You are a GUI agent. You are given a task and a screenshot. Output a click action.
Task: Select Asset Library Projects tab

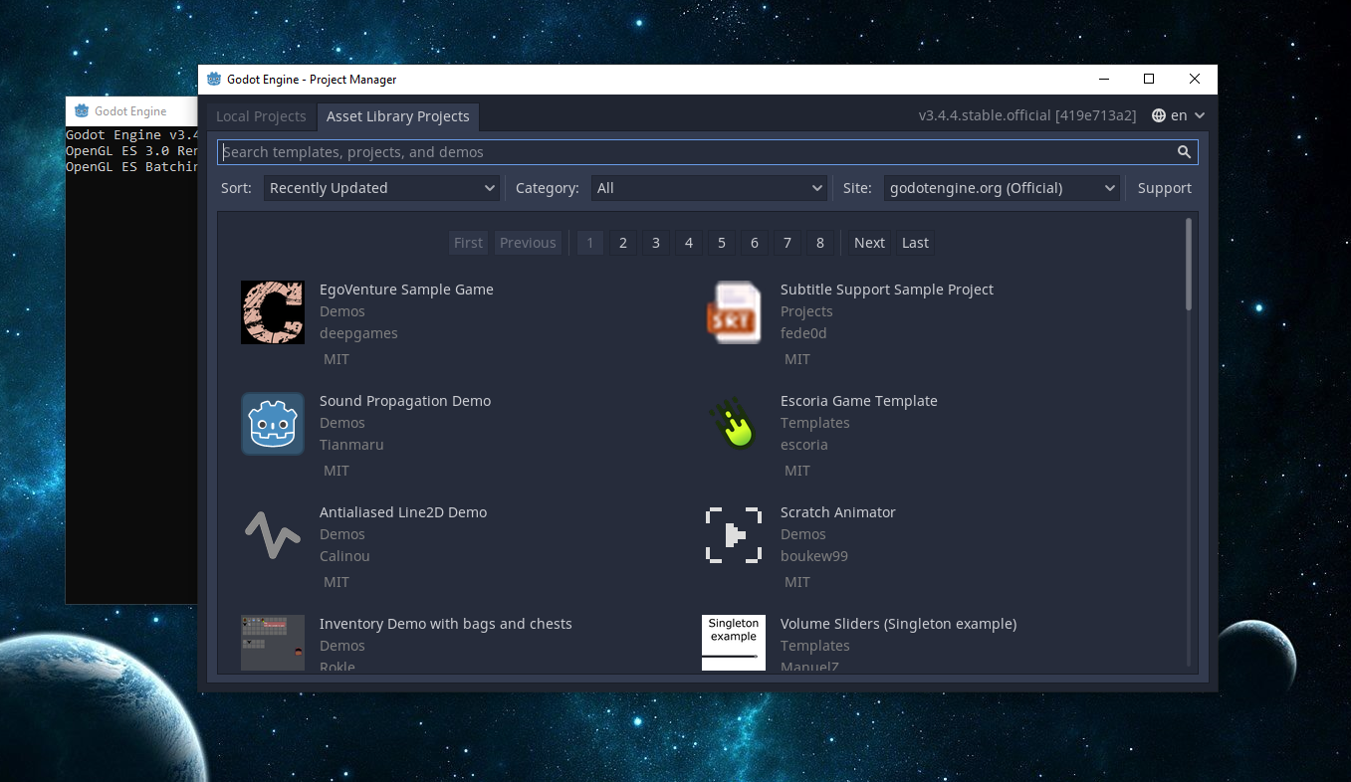pos(398,116)
